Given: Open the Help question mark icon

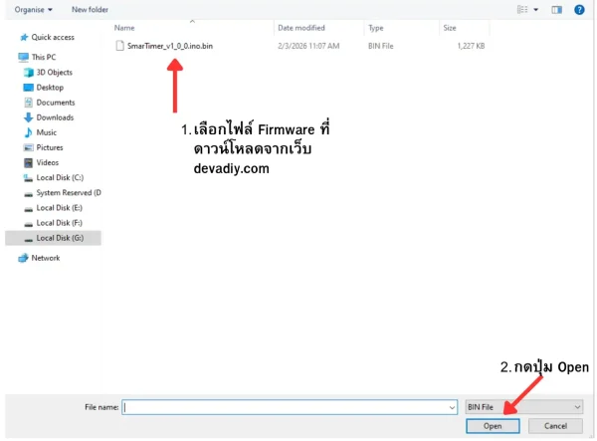Looking at the screenshot, I should (579, 10).
